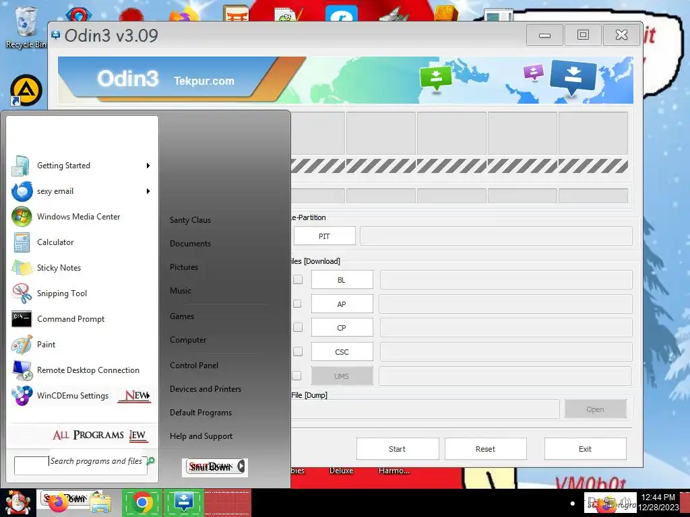The width and height of the screenshot is (690, 517).
Task: Click the PIT file path field
Action: [x=496, y=236]
